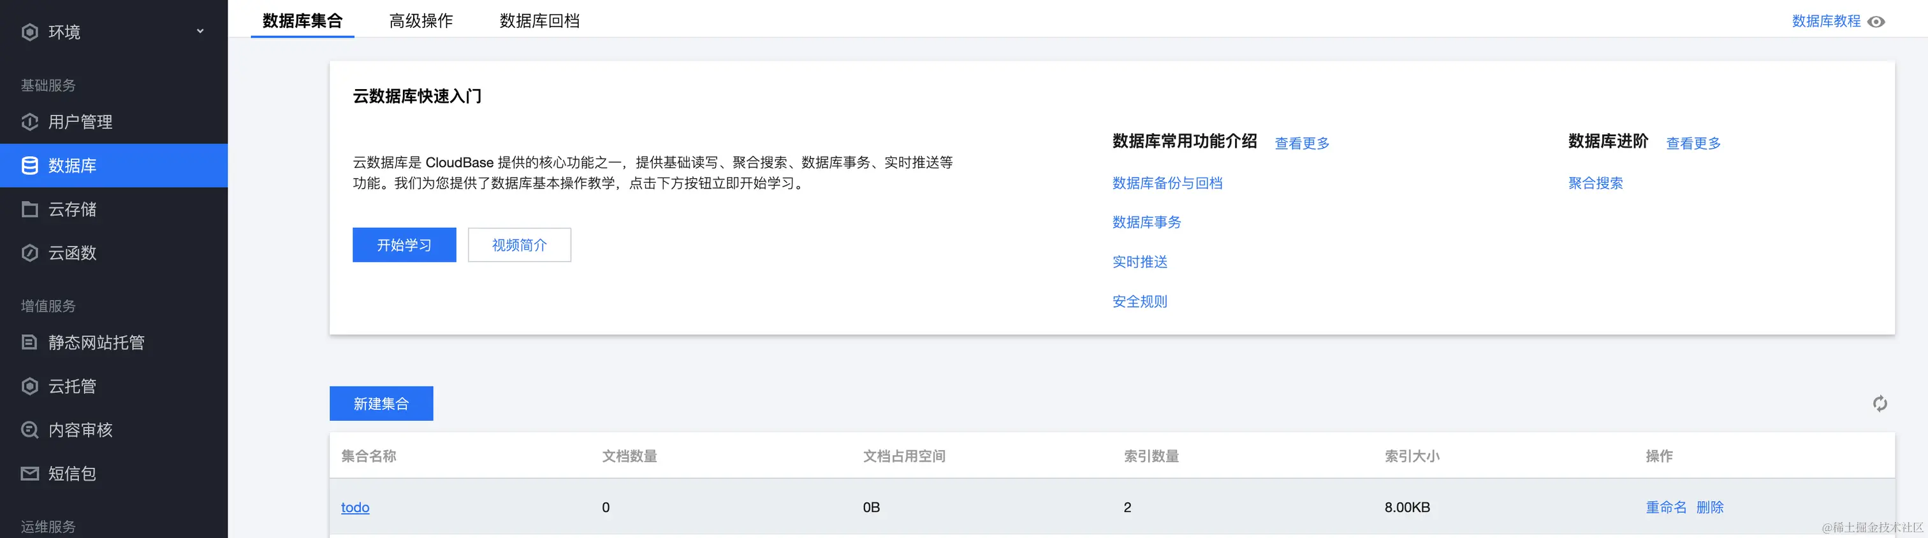Viewport: 1928px width, 538px height.
Task: Click the 索引大小 column header
Action: (x=1412, y=456)
